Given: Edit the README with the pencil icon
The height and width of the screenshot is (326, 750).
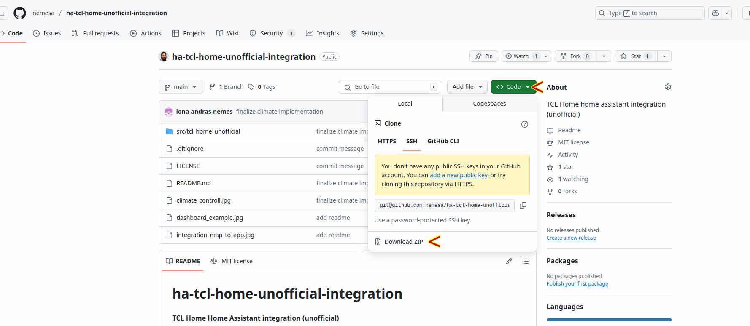Looking at the screenshot, I should pos(509,261).
